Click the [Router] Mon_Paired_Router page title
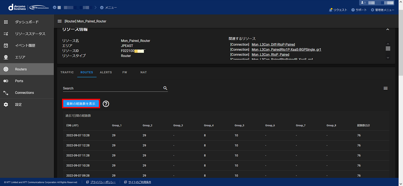Image resolution: width=403 pixels, height=186 pixels. click(85, 21)
